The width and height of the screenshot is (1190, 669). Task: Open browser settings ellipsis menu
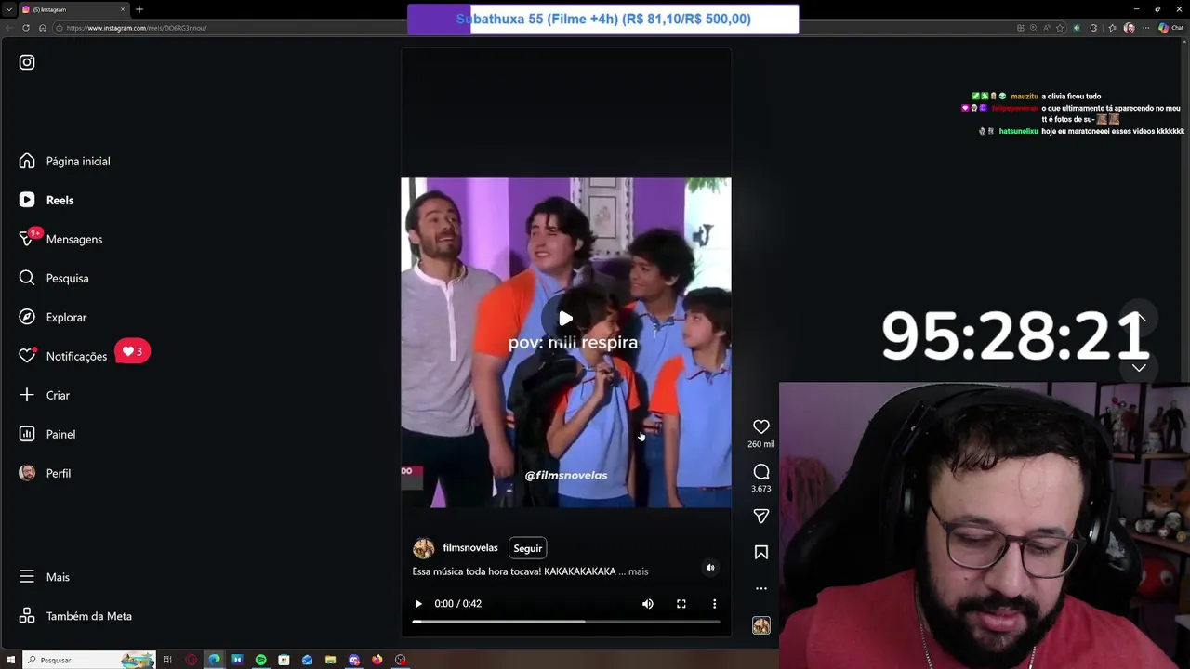[1144, 28]
